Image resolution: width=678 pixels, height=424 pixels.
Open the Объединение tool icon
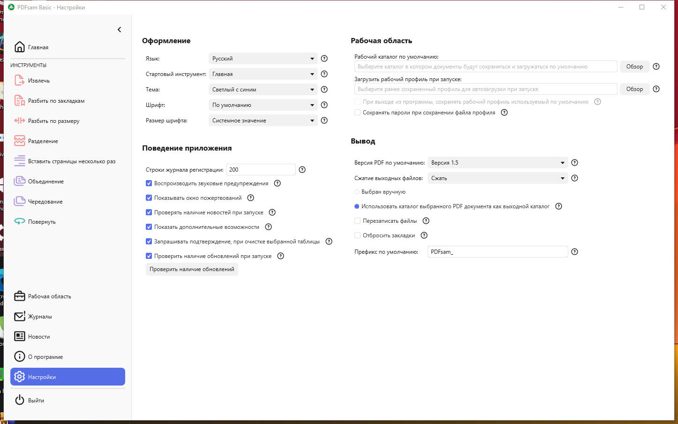(20, 182)
